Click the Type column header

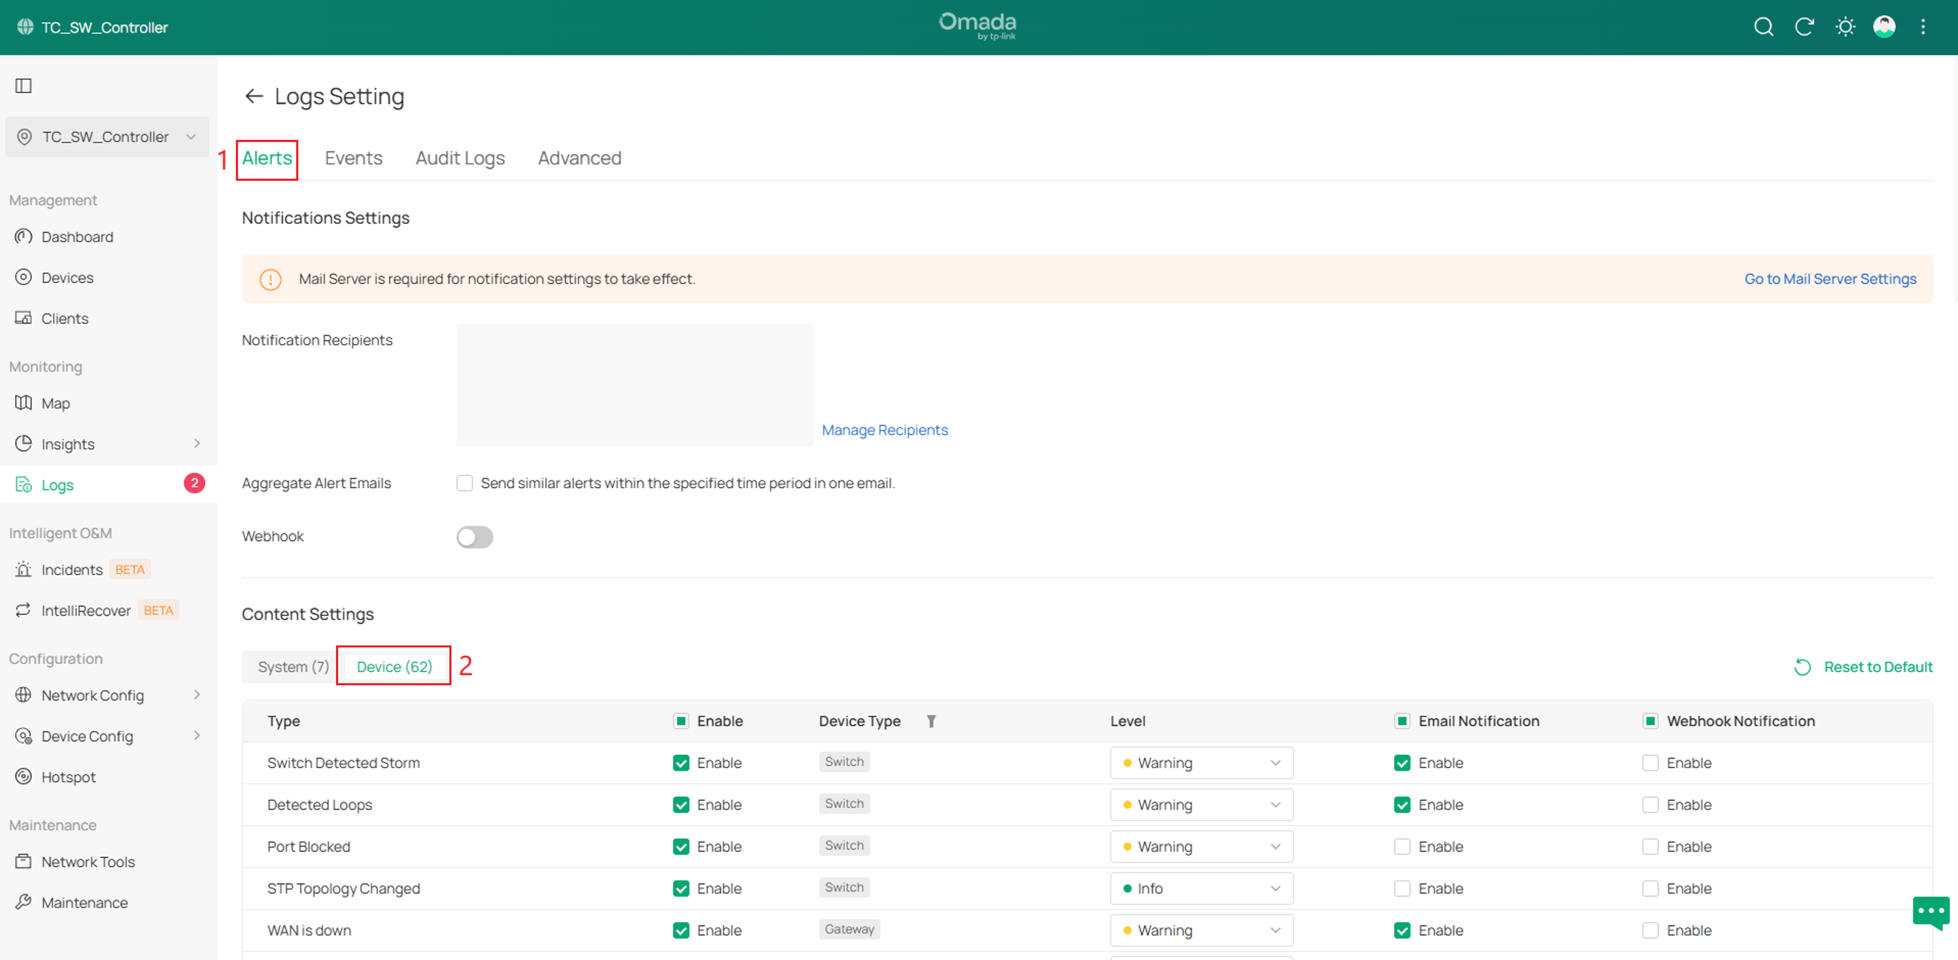point(284,721)
